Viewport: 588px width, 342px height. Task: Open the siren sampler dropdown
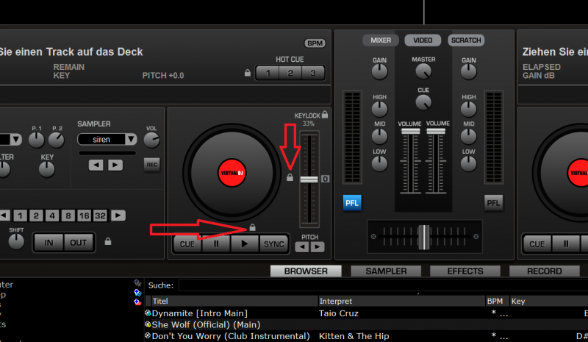(131, 139)
